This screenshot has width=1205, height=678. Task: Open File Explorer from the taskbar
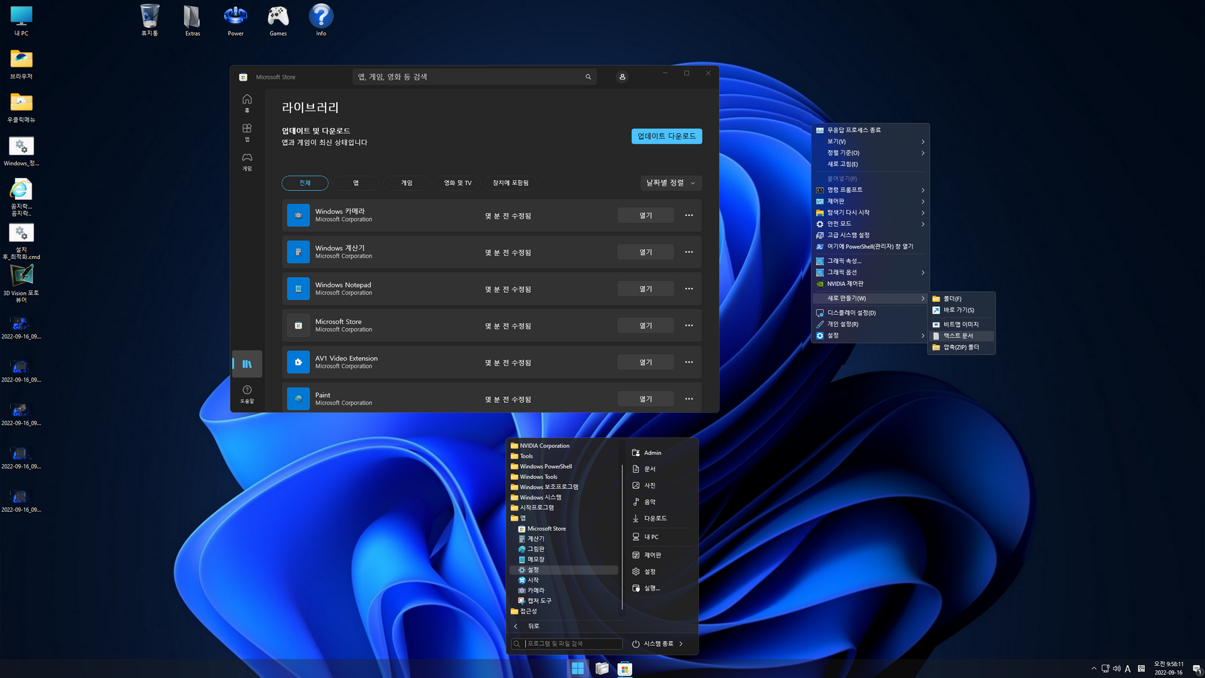click(602, 668)
